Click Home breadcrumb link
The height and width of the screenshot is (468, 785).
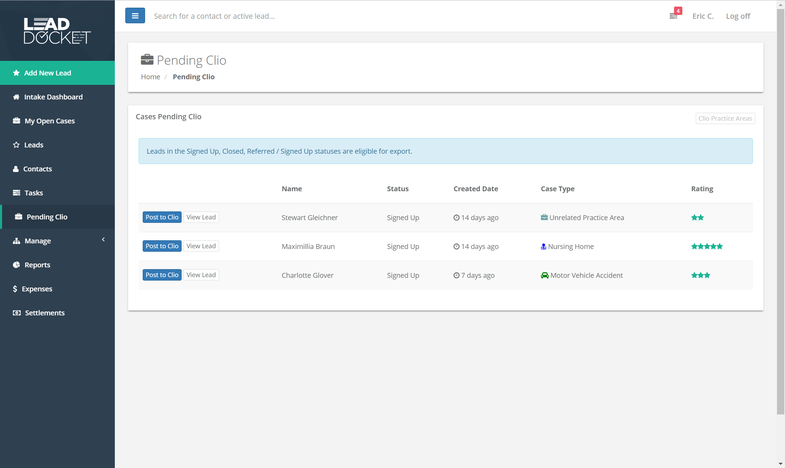tap(150, 77)
